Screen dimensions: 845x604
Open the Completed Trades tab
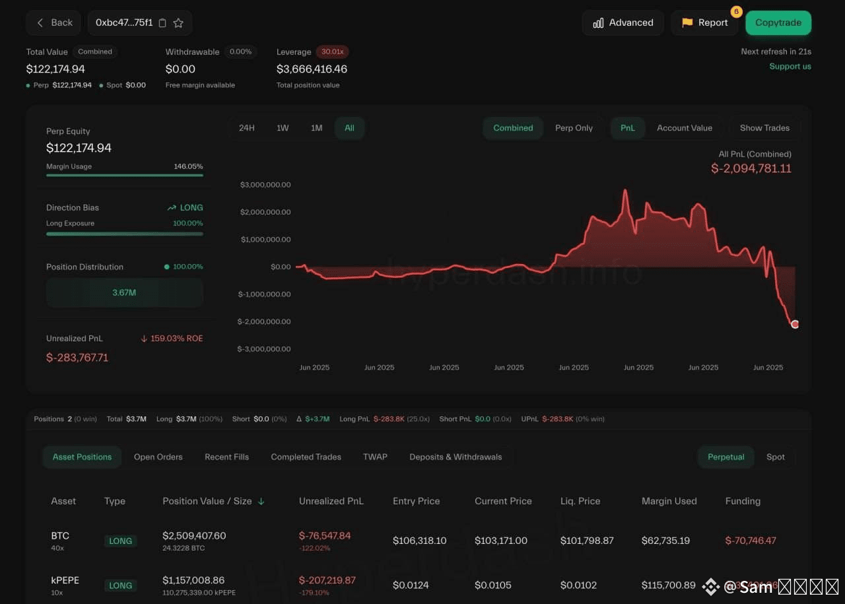coord(306,457)
